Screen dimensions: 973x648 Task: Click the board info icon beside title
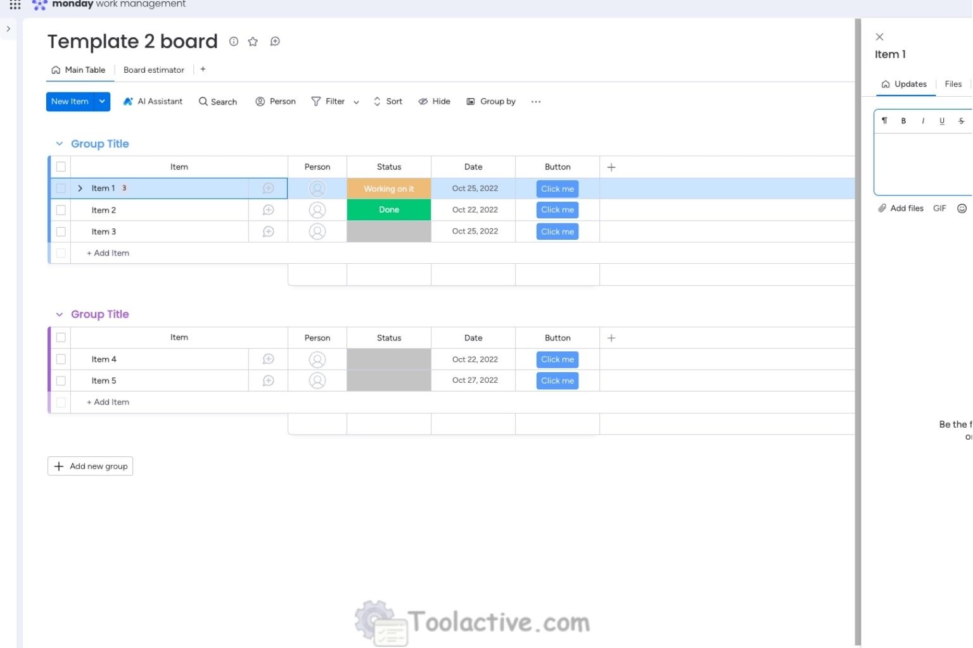click(234, 42)
